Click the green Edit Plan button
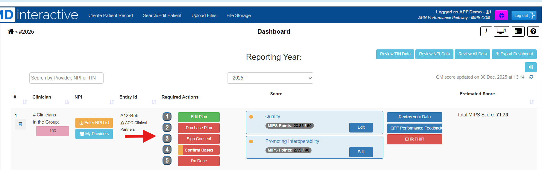Image resolution: width=542 pixels, height=170 pixels. [x=199, y=117]
